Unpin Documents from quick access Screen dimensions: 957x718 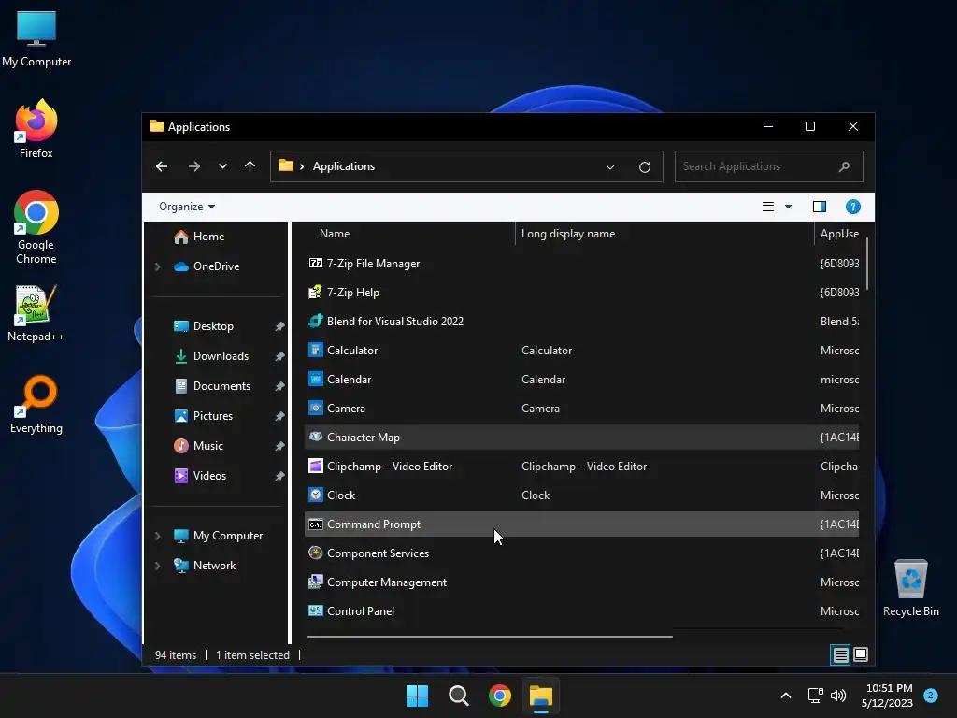tap(279, 386)
